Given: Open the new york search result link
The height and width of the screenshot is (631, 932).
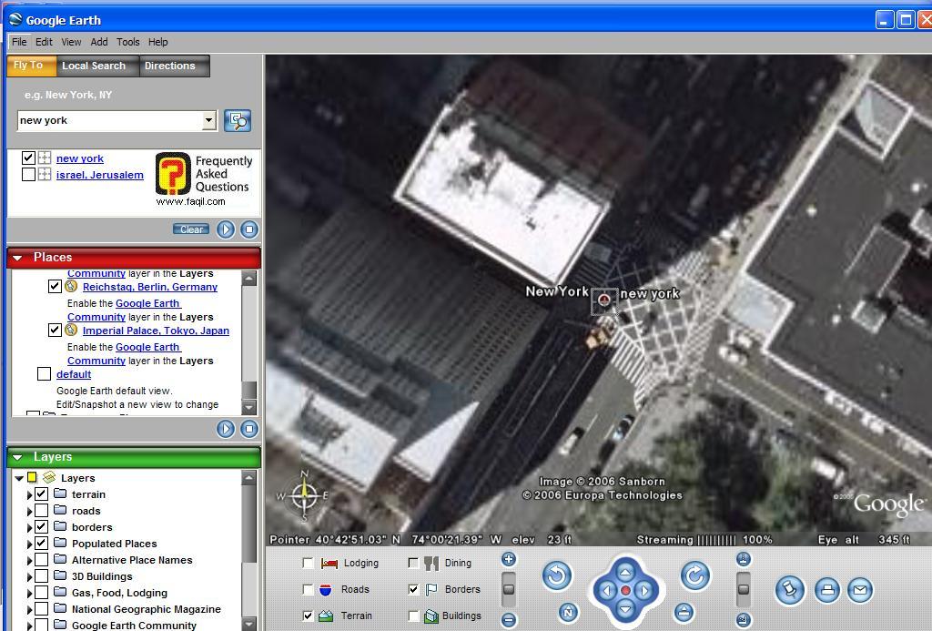Looking at the screenshot, I should [x=80, y=158].
